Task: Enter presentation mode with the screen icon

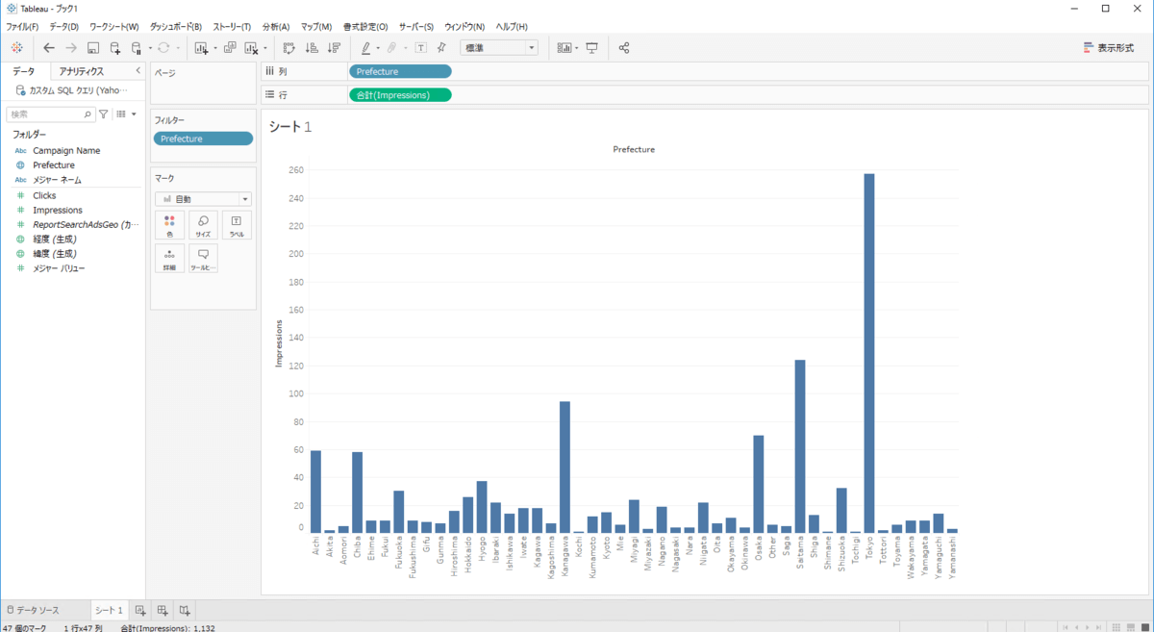Action: coord(592,47)
